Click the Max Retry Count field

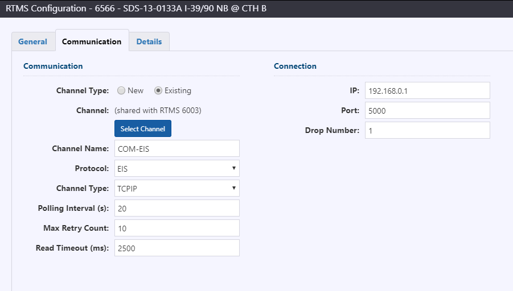click(177, 228)
